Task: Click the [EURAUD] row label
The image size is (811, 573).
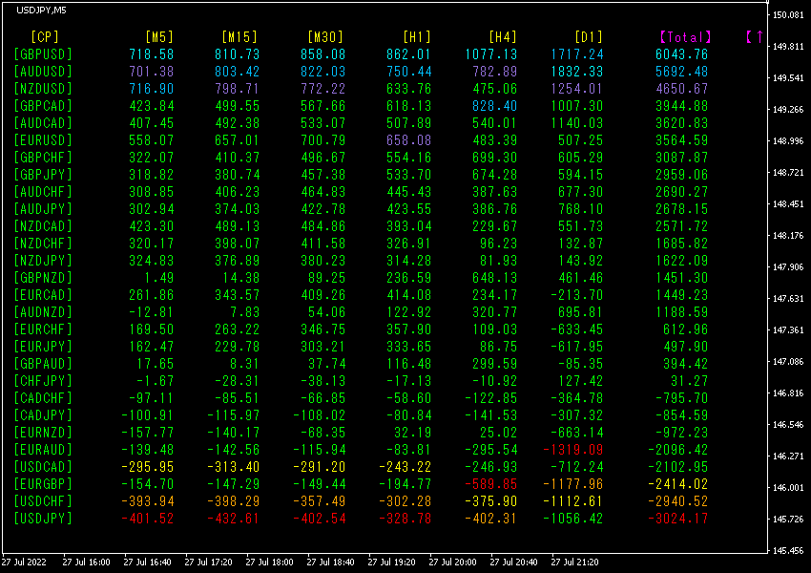Action: point(44,450)
